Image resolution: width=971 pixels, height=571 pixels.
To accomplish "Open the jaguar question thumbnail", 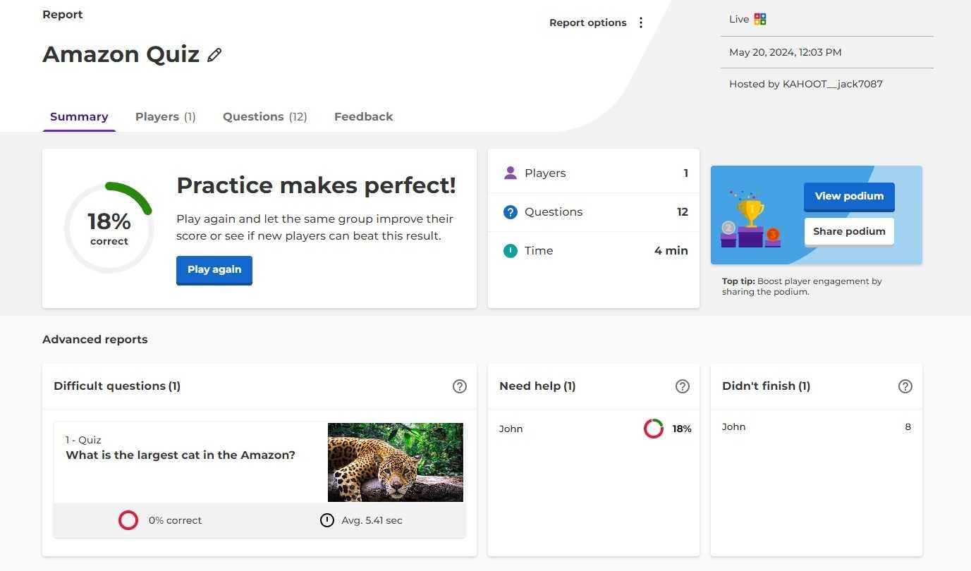I will pos(396,462).
